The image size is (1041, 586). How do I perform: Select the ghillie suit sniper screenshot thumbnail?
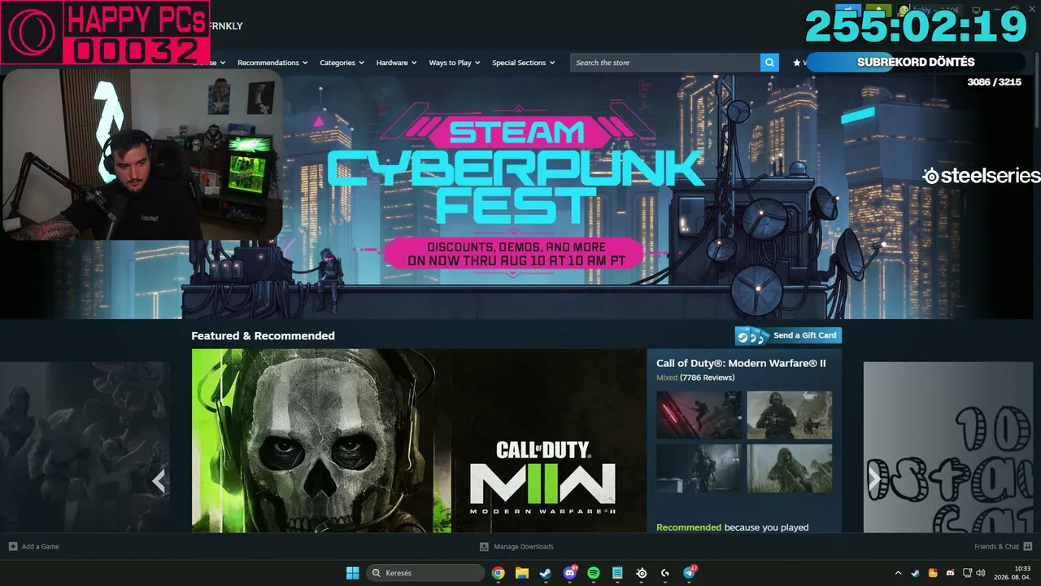pos(790,468)
